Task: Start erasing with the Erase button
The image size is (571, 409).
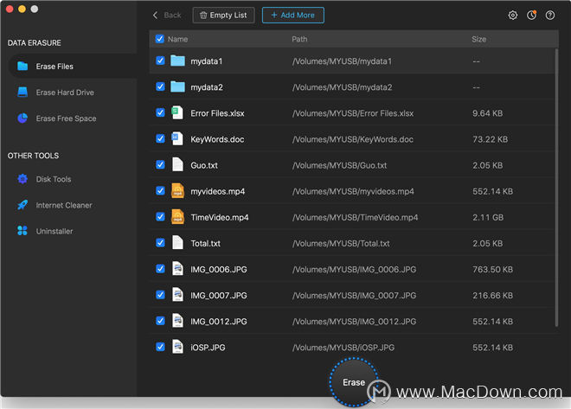Action: tap(354, 382)
